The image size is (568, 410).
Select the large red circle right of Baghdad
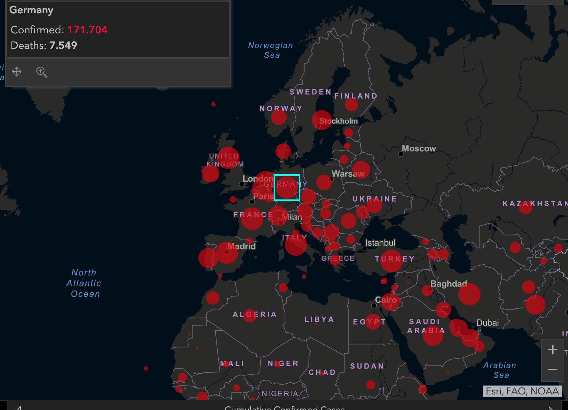pyautogui.click(x=469, y=294)
